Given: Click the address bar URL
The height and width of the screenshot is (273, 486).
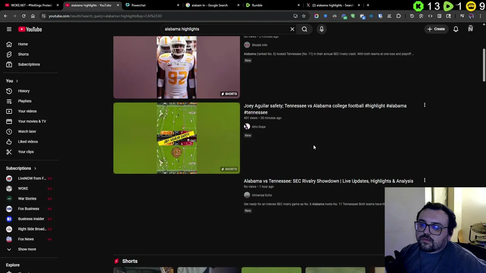Looking at the screenshot, I should (x=105, y=16).
